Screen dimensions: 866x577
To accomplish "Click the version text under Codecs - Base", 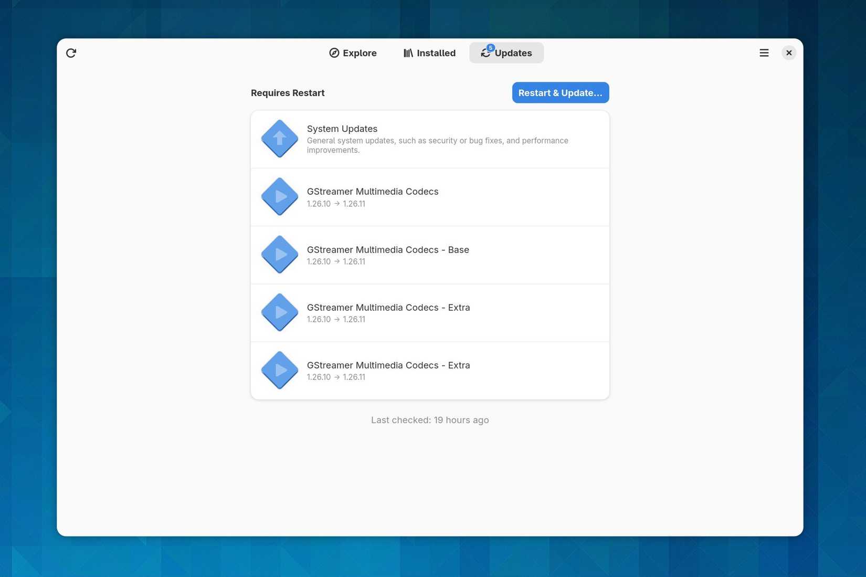I will click(x=336, y=261).
